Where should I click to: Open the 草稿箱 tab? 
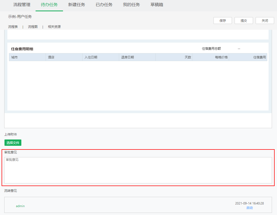click(x=157, y=5)
